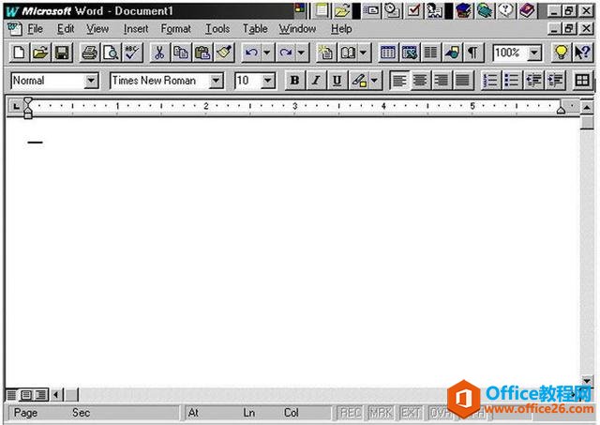The image size is (600, 425).
Task: Click the right indent marker on ruler
Action: 561,111
